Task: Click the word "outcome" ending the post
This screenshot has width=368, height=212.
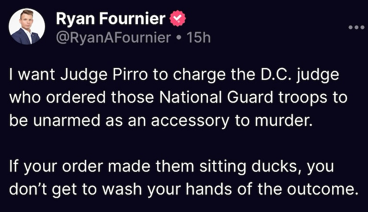Action: 325,190
